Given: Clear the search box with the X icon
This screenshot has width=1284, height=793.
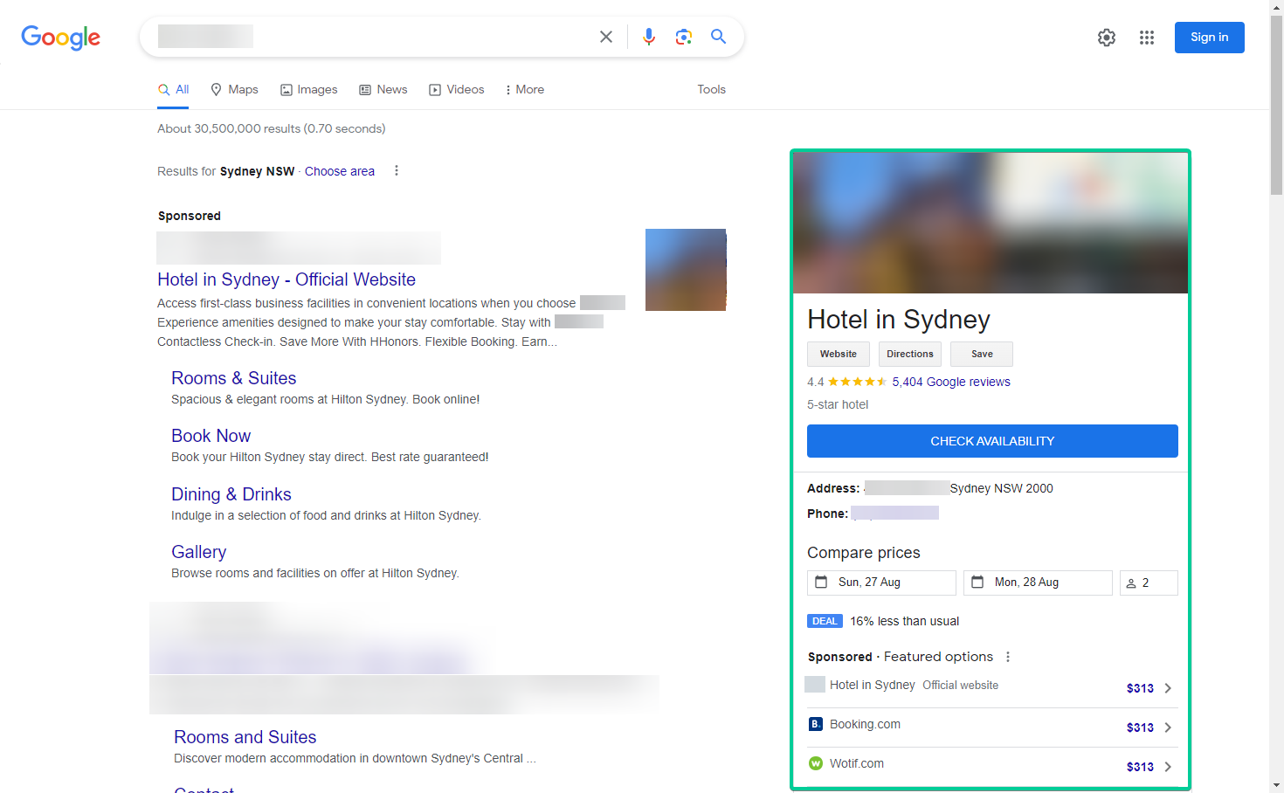Looking at the screenshot, I should click(x=606, y=37).
